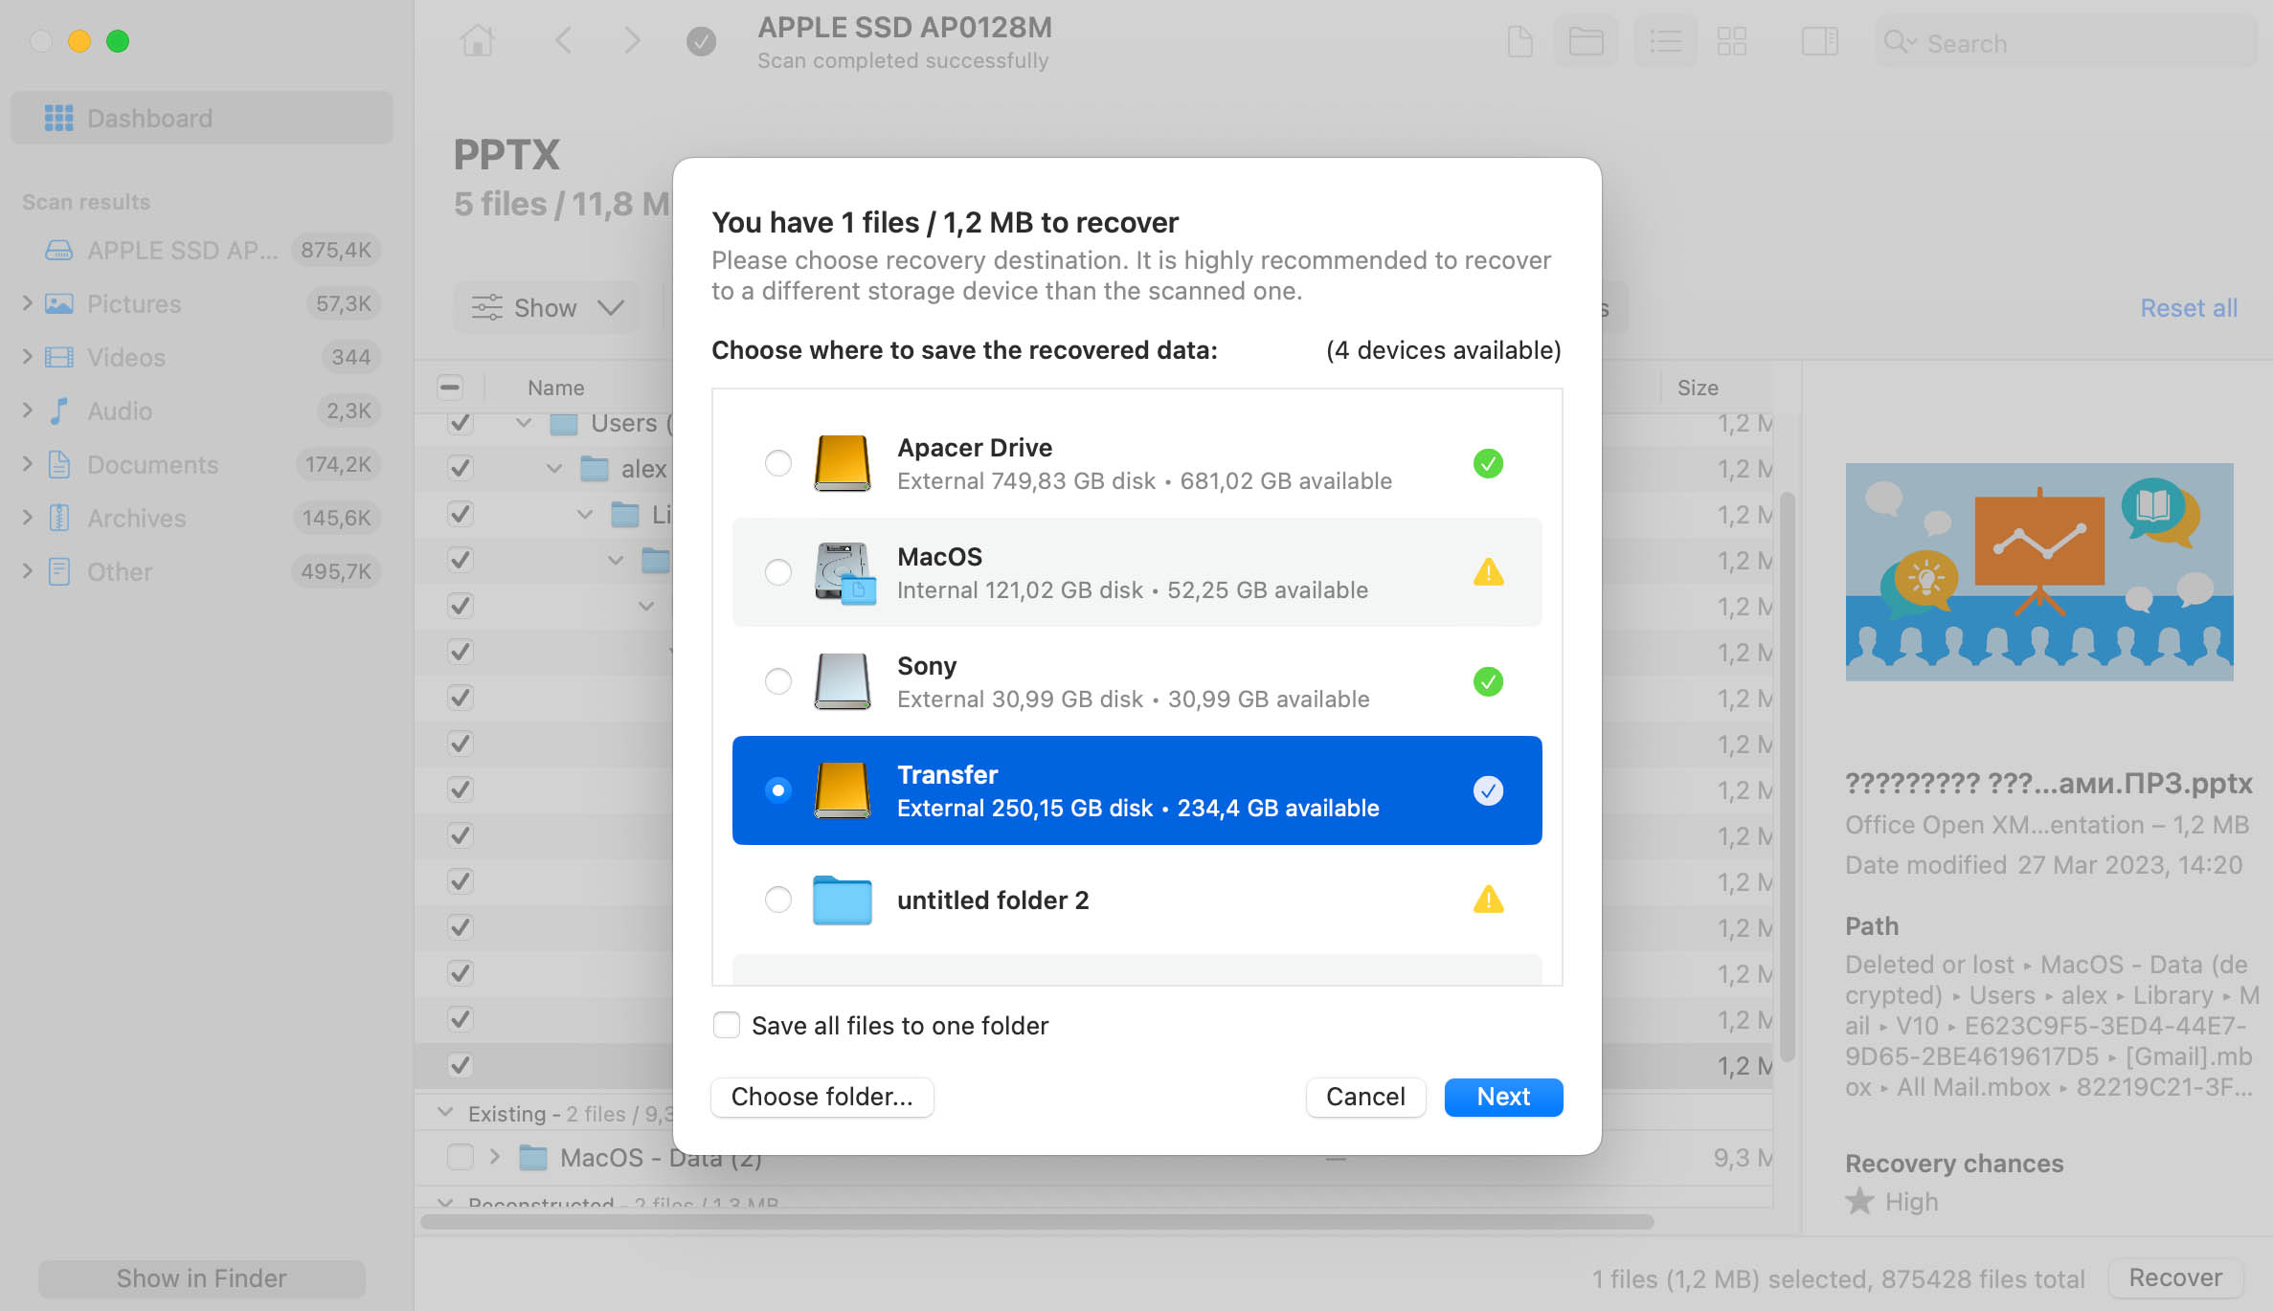Click the horizontal scrollbar below file list
This screenshot has width=2273, height=1311.
(1036, 1222)
